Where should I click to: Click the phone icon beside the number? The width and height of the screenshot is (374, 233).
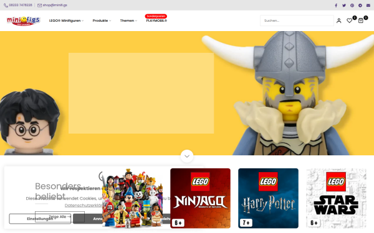click(x=6, y=5)
